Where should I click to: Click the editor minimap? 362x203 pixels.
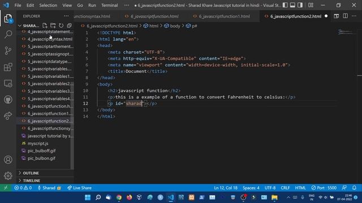tap(346, 32)
